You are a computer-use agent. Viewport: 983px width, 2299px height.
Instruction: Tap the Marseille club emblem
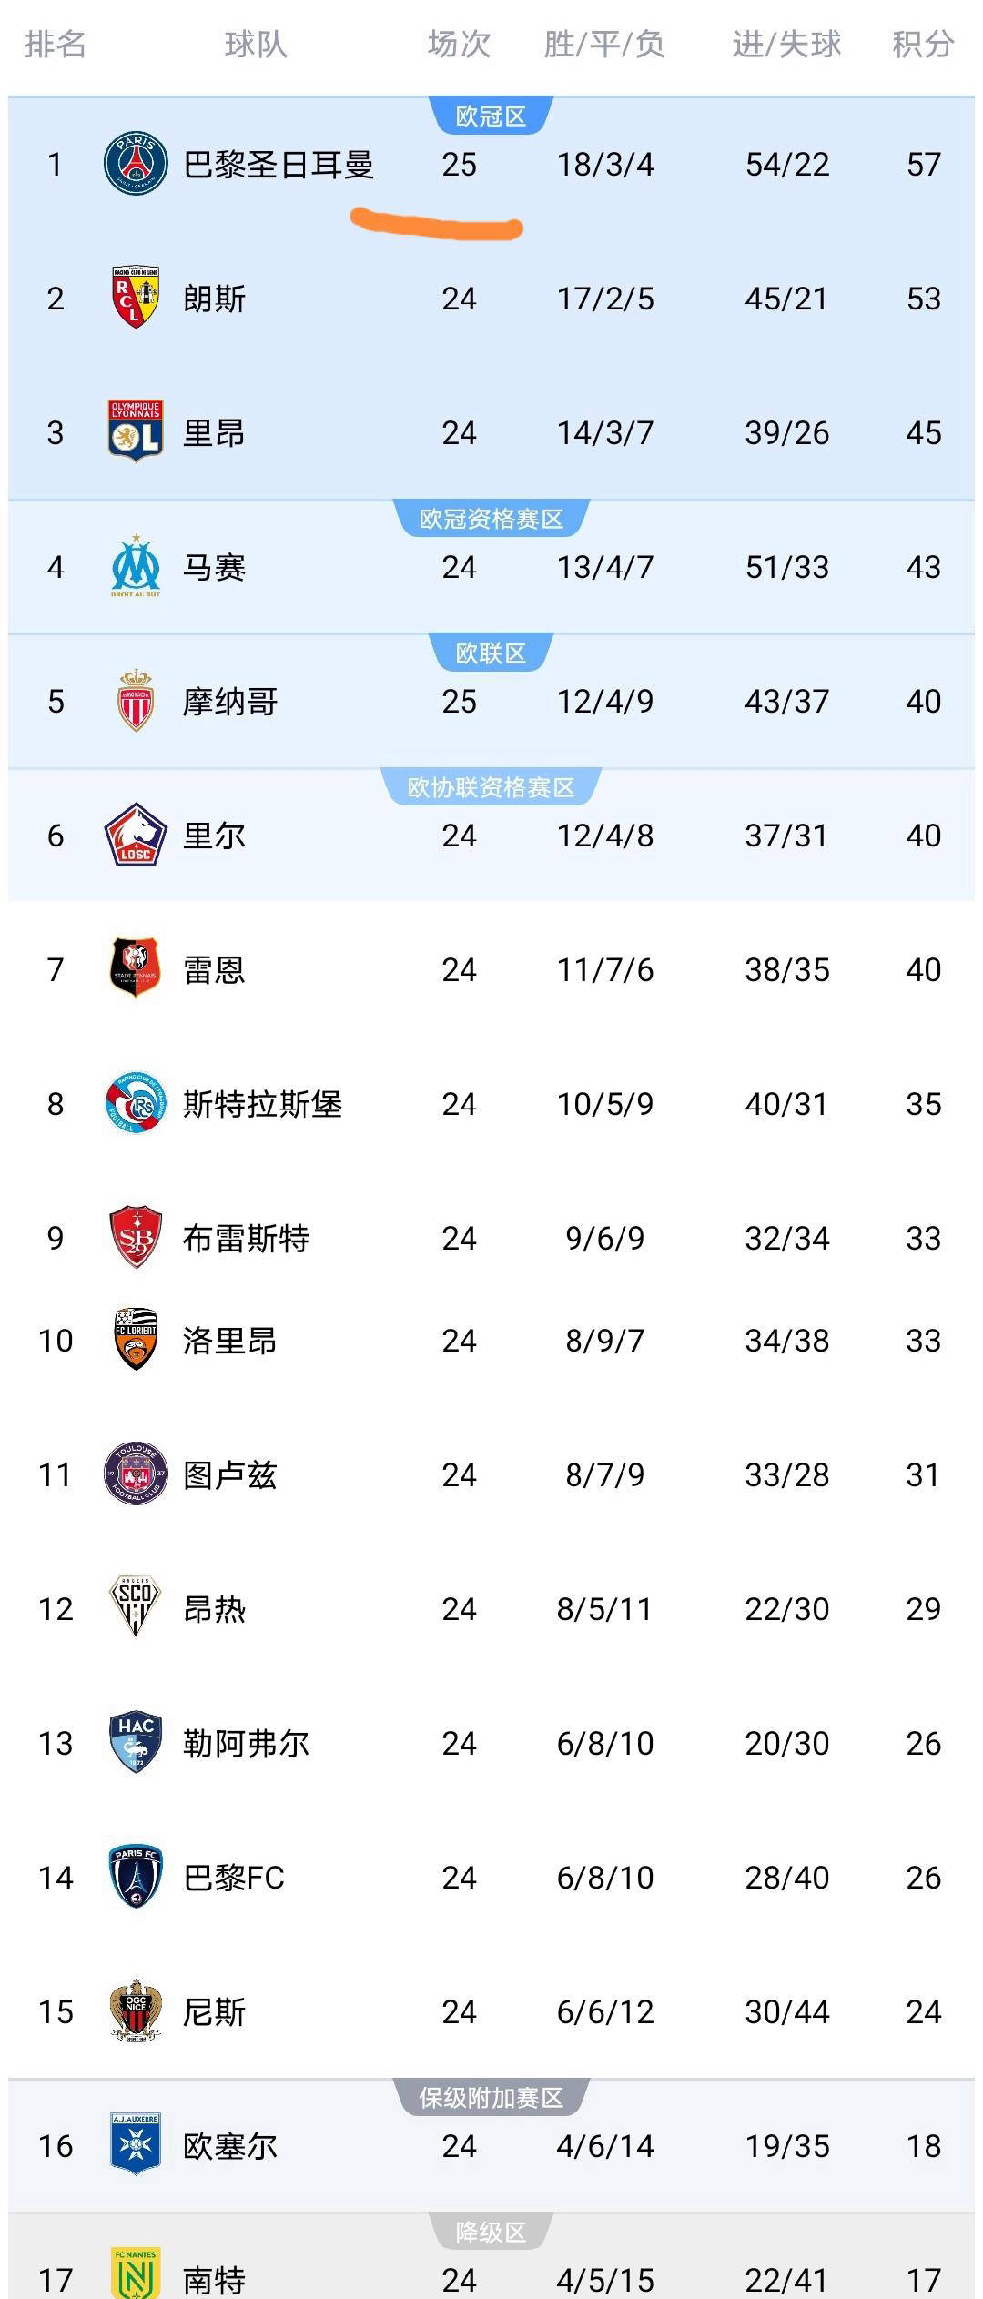pyautogui.click(x=136, y=566)
